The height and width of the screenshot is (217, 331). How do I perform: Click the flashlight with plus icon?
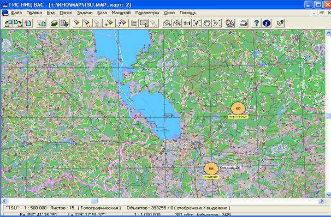click(x=109, y=23)
